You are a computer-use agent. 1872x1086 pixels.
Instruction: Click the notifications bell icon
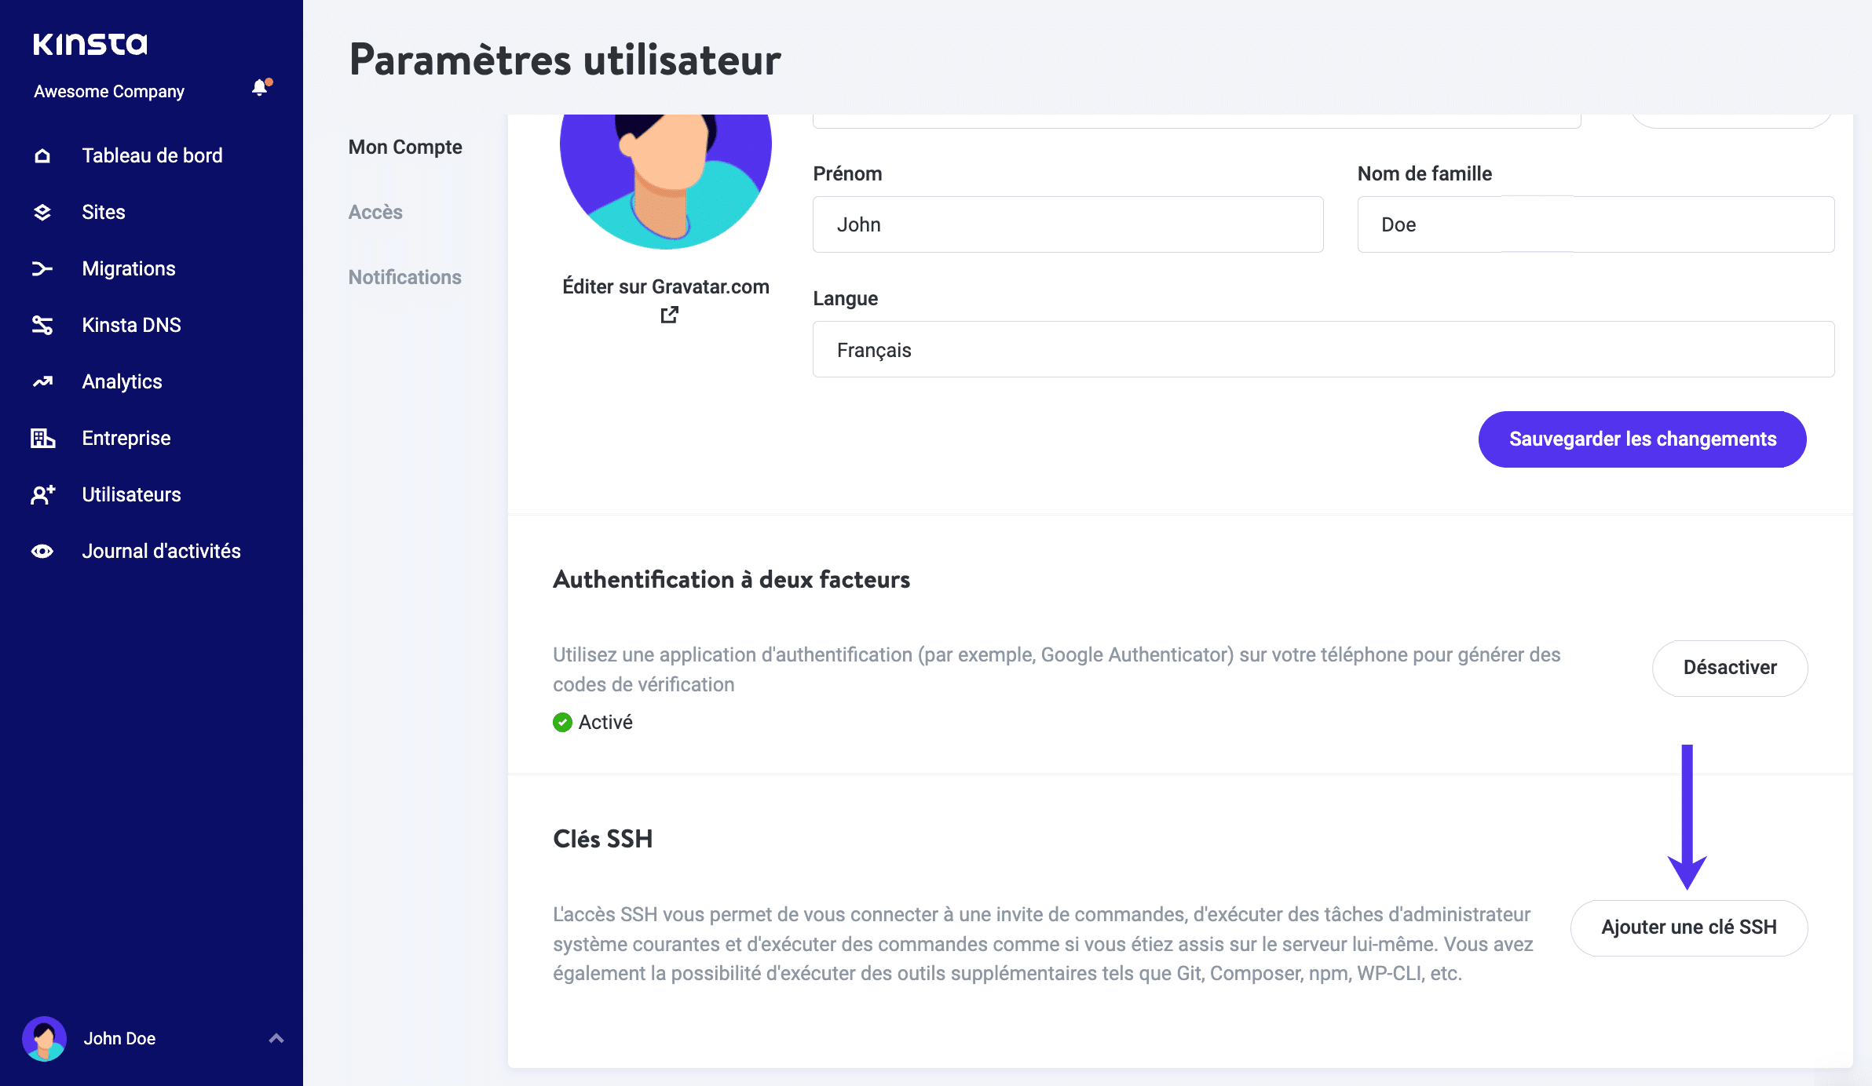[x=259, y=87]
